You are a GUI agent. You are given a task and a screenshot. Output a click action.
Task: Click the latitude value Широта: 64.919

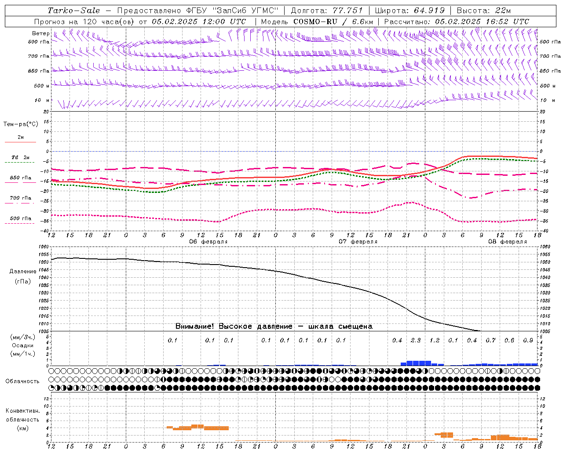coord(409,11)
